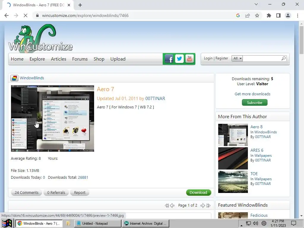Go to last page arrow icon
The image size is (304, 228).
pos(208,205)
